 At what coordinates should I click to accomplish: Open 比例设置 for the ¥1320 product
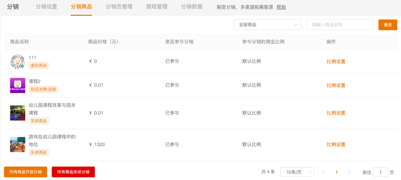tap(336, 144)
